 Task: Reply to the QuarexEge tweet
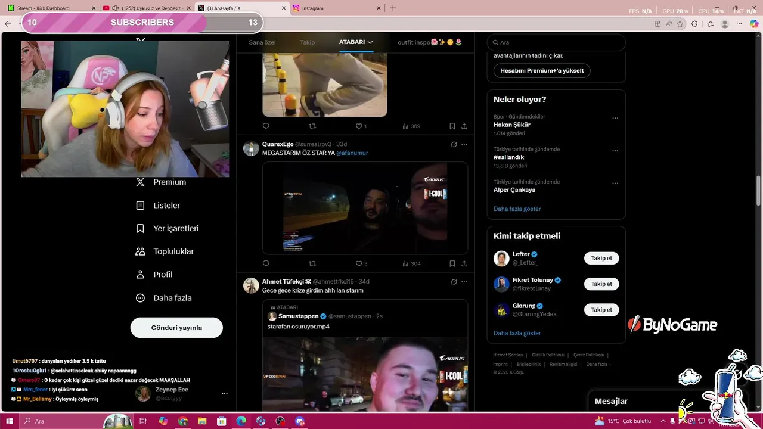266,263
